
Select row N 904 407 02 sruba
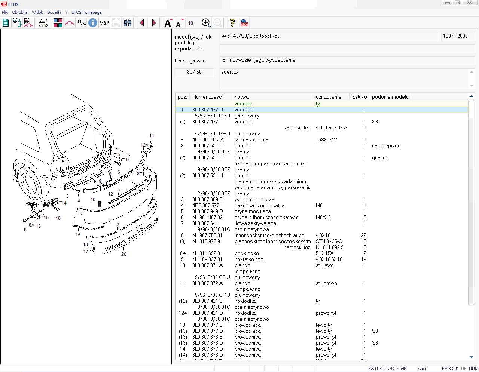pos(322,218)
